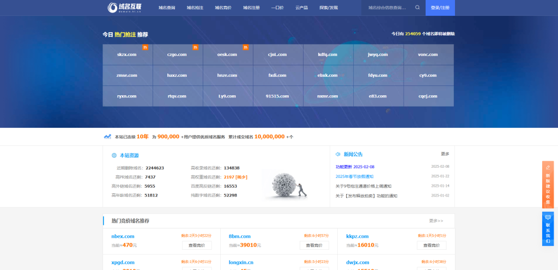Viewport: 558px width, 270px height.
Task: Open the 域名抢注 menu
Action: pyautogui.click(x=195, y=8)
